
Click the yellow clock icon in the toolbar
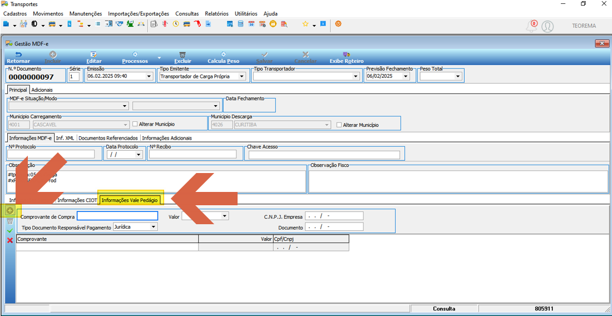176,24
